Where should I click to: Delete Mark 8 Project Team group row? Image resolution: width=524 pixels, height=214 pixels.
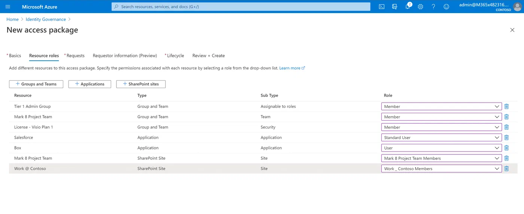pos(506,117)
